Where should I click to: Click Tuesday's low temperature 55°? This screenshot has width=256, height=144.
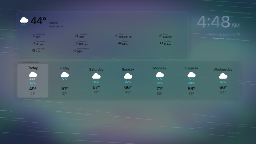191,94
